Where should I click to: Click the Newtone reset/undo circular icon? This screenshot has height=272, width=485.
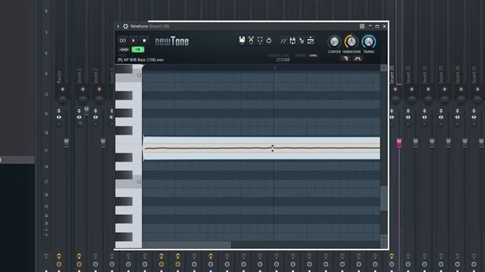click(x=269, y=40)
